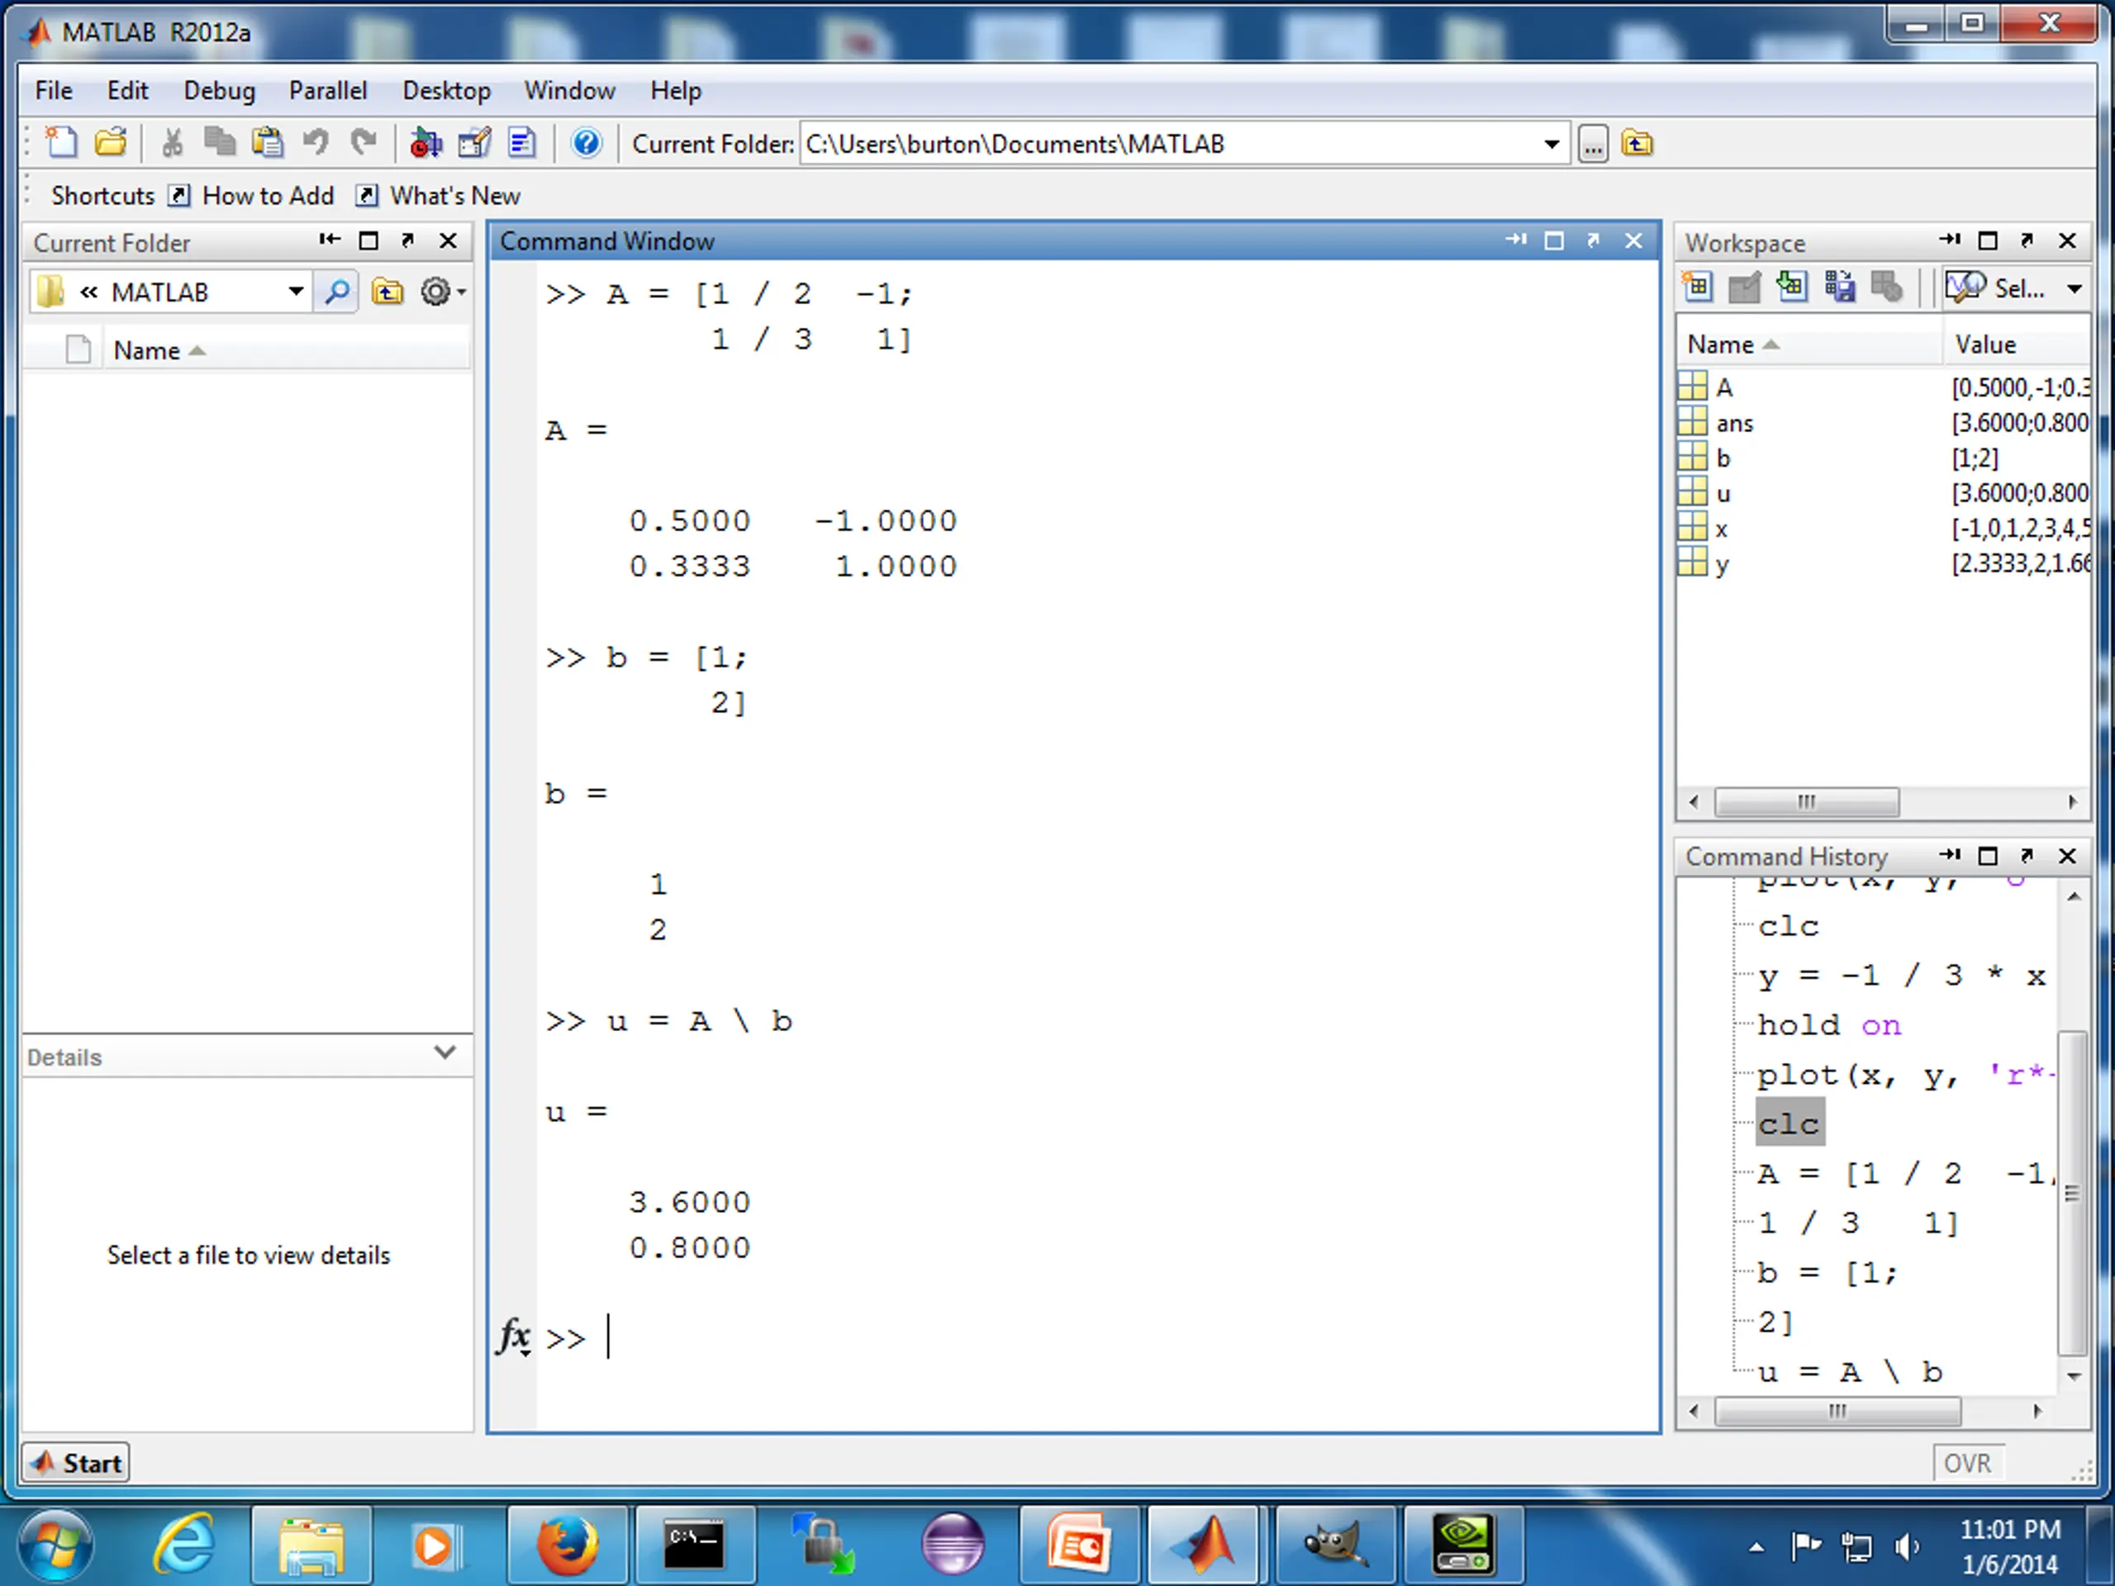Open Current Folder actions gear menu

tap(443, 292)
